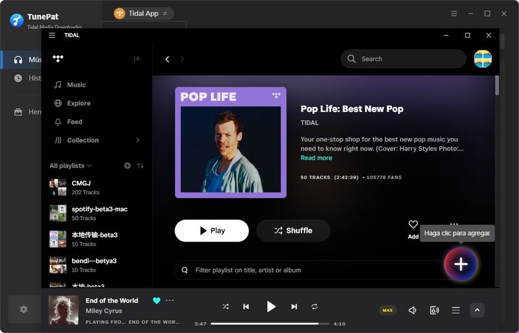Click the filter playlist input field
The height and width of the screenshot is (333, 519).
[x=309, y=270]
